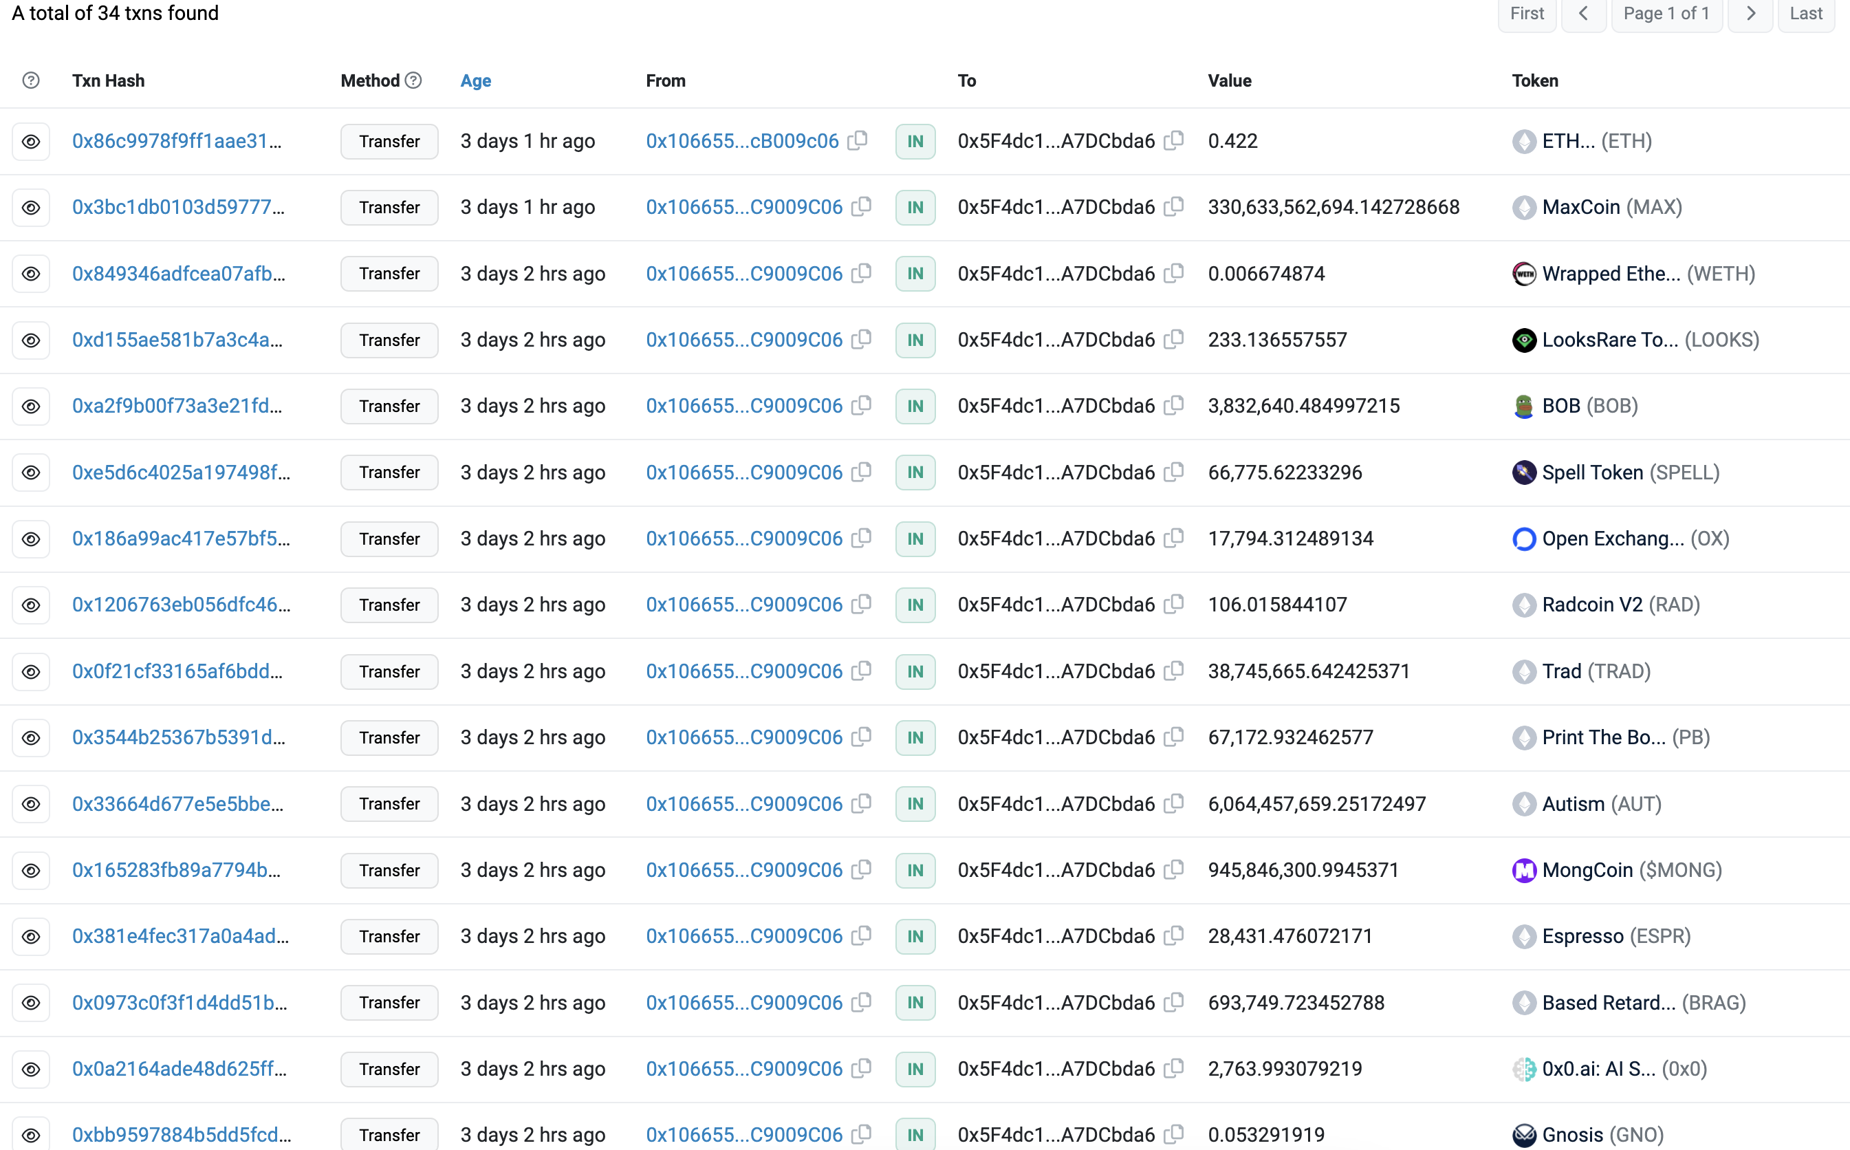Click value 0.053291919 in Gnosis row

[x=1266, y=1135]
